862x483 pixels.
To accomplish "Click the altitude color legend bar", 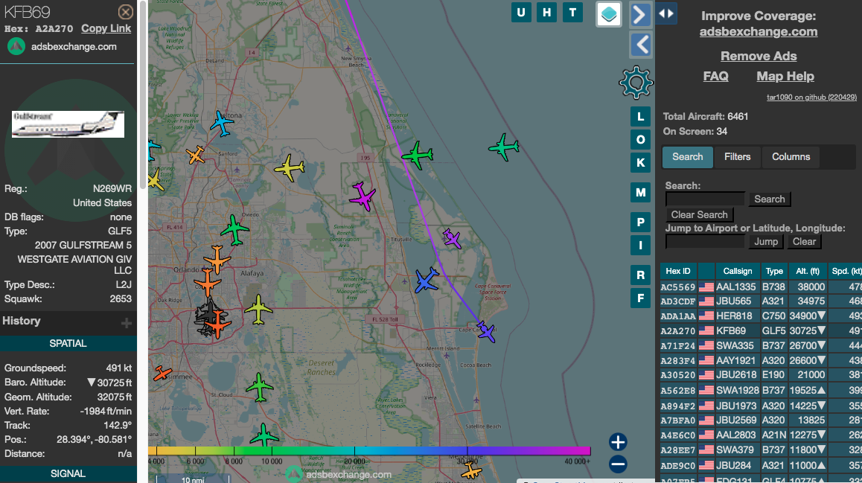I will click(369, 451).
